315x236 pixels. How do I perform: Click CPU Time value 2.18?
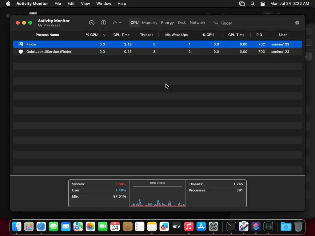[128, 44]
